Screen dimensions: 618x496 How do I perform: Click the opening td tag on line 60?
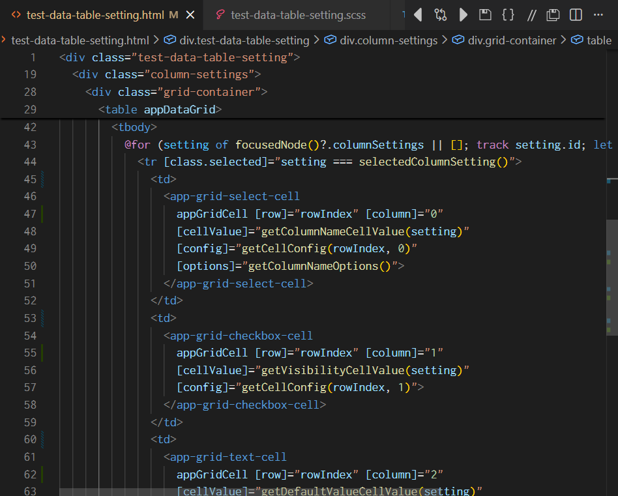tap(164, 439)
